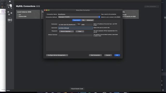Open notifications bell in bottom-right corner
The image size is (166, 93).
[x=163, y=90]
